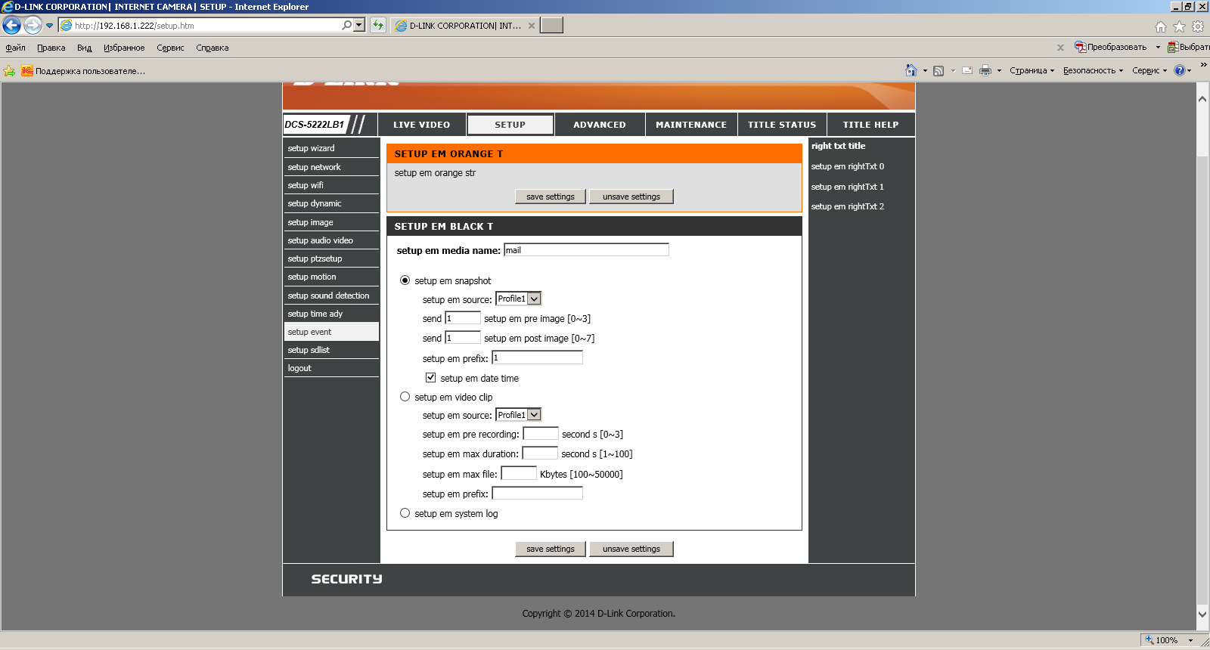Select the setup em video clip radio button

[405, 397]
